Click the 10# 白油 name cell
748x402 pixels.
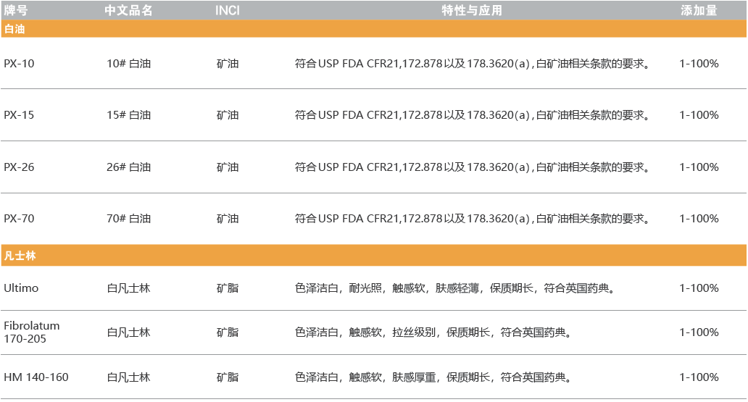[128, 64]
